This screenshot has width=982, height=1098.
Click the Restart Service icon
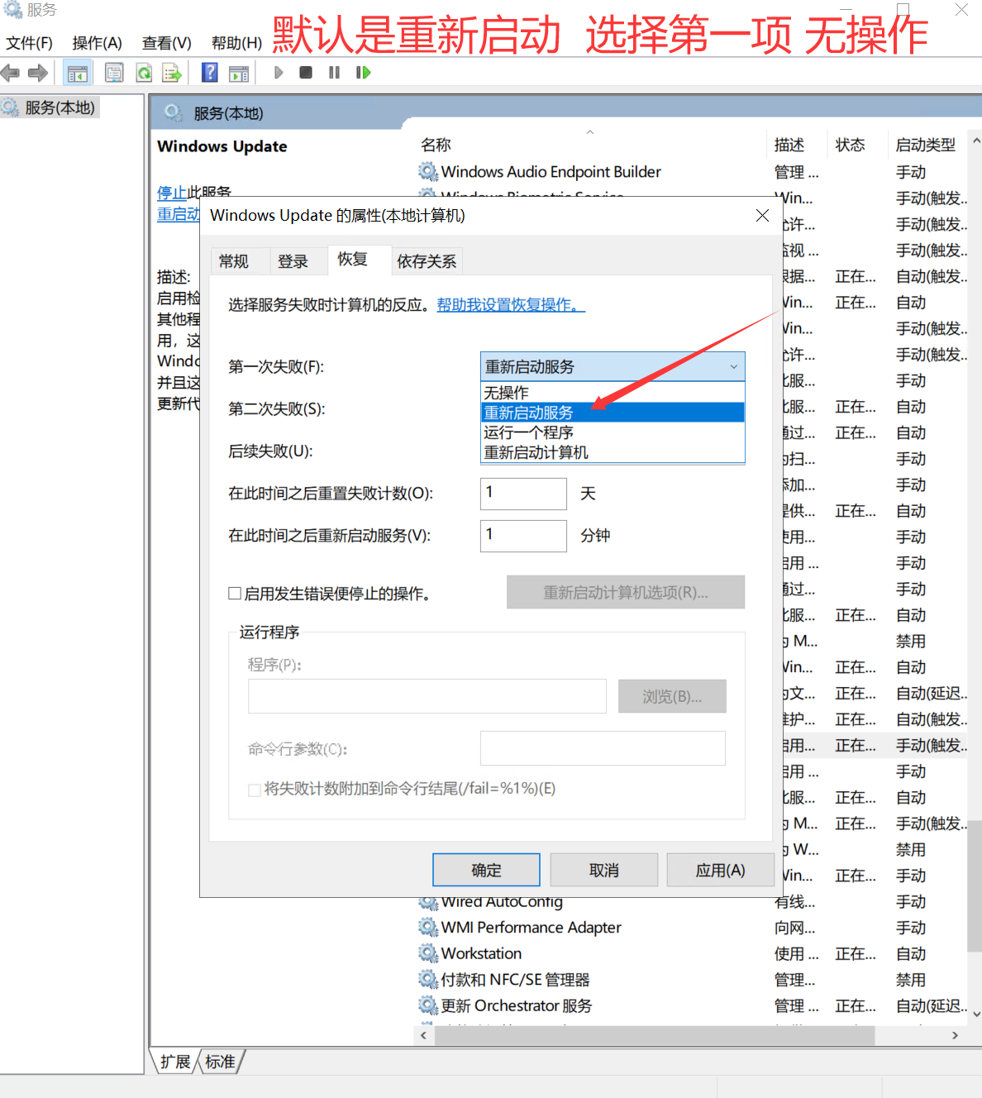coord(363,73)
